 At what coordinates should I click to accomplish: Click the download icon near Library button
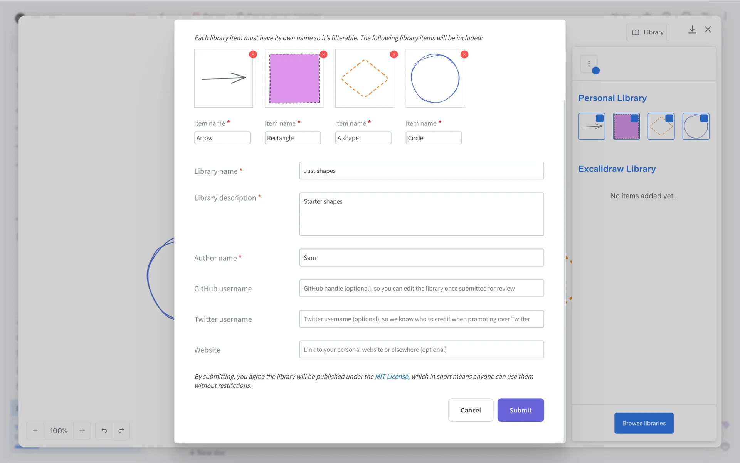(x=692, y=30)
